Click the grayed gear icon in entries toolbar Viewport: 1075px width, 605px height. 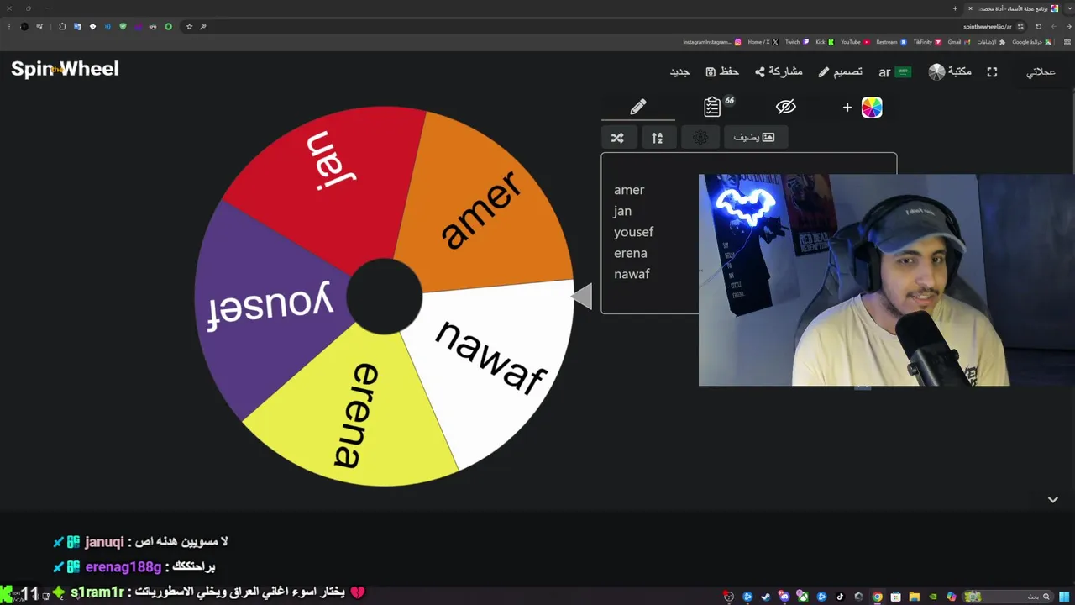700,138
